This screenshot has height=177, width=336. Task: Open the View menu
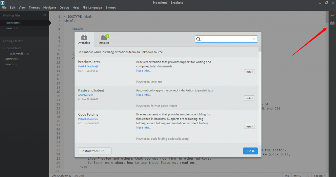pos(22,8)
